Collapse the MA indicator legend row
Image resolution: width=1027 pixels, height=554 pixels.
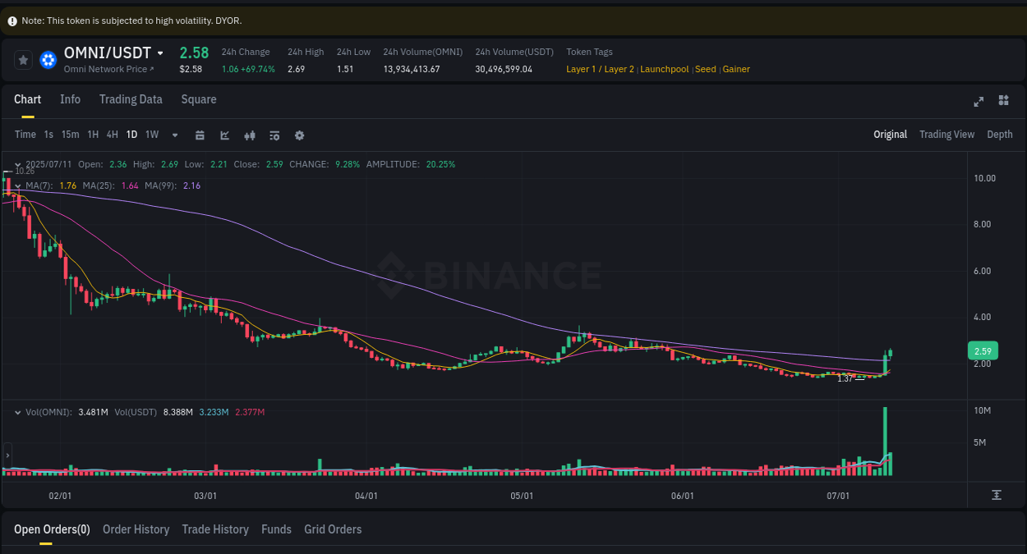coord(16,185)
